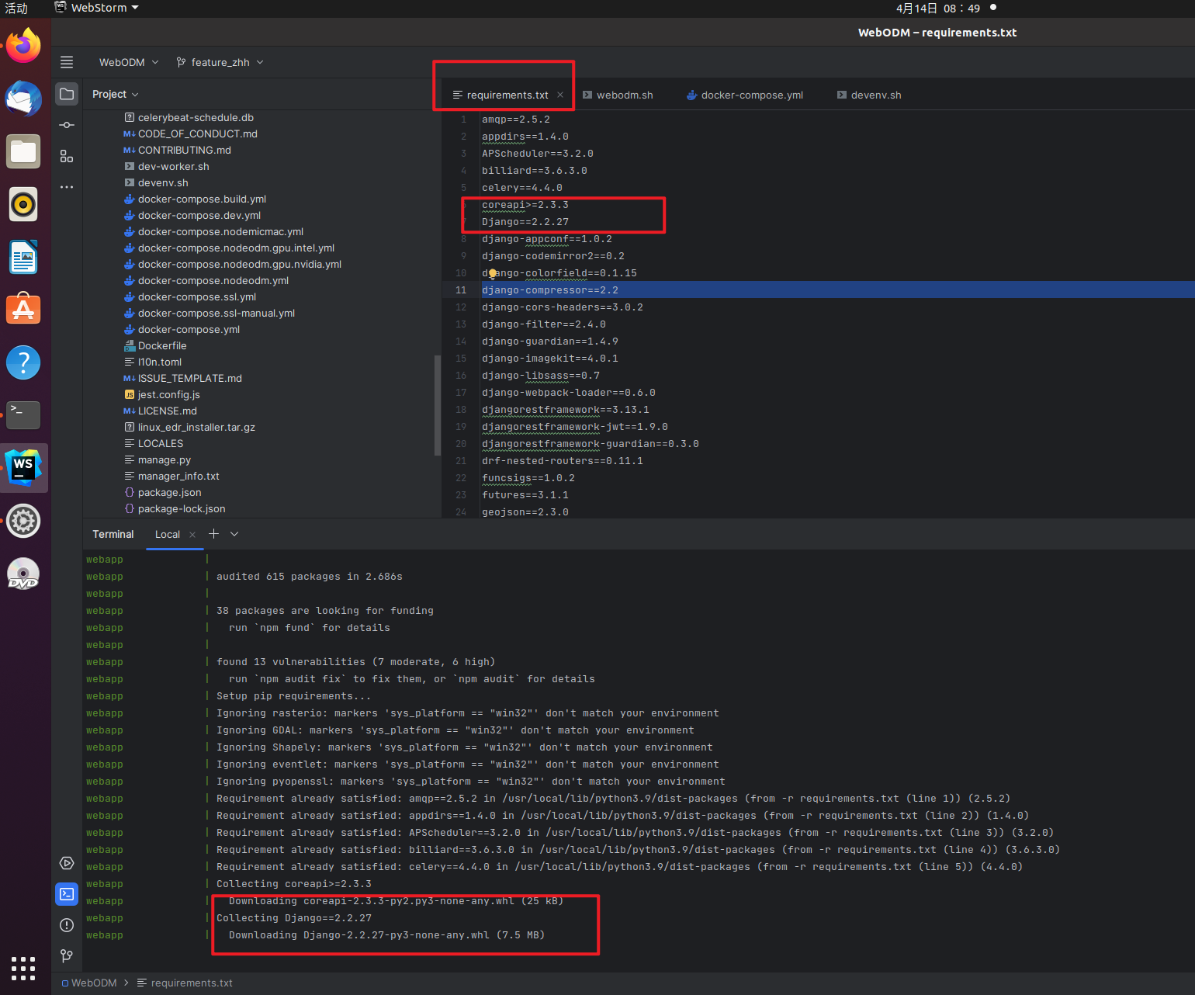Click the Project tree vertical scrollbar

click(x=438, y=405)
